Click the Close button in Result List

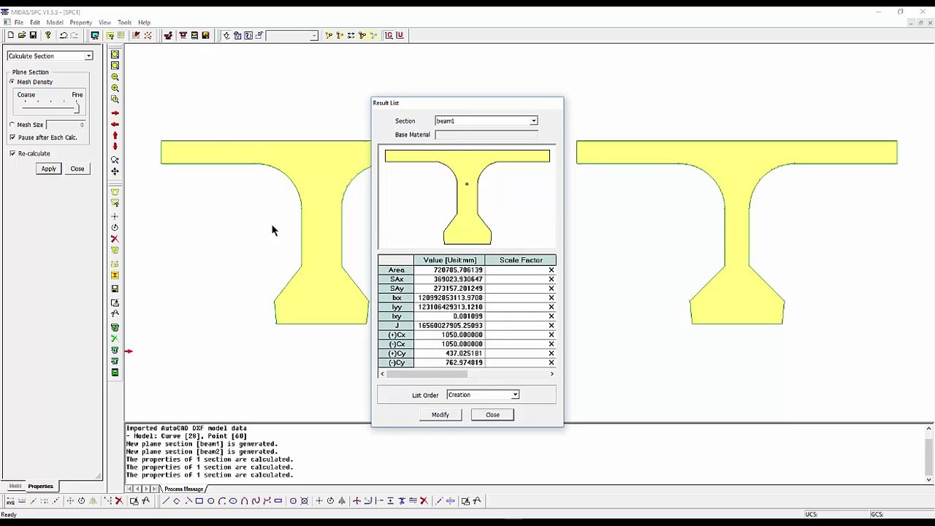(x=492, y=415)
